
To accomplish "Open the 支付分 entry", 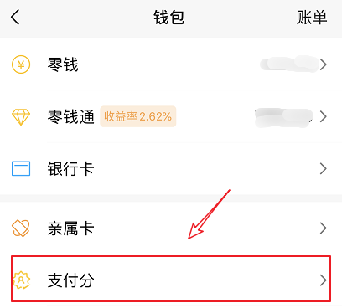I will click(x=171, y=280).
